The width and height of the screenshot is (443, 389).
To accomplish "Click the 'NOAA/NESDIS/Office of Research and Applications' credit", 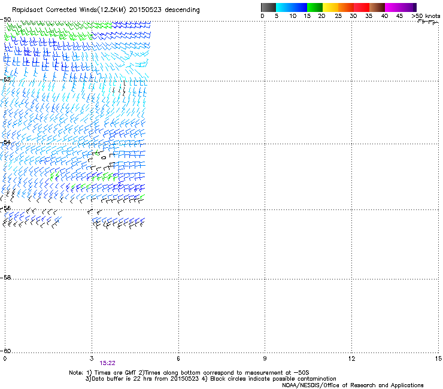I will pos(353,385).
